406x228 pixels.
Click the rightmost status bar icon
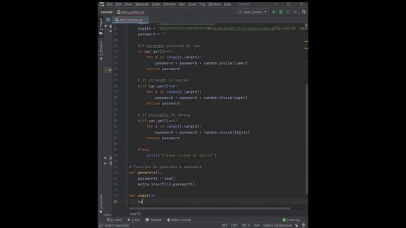tap(303, 225)
